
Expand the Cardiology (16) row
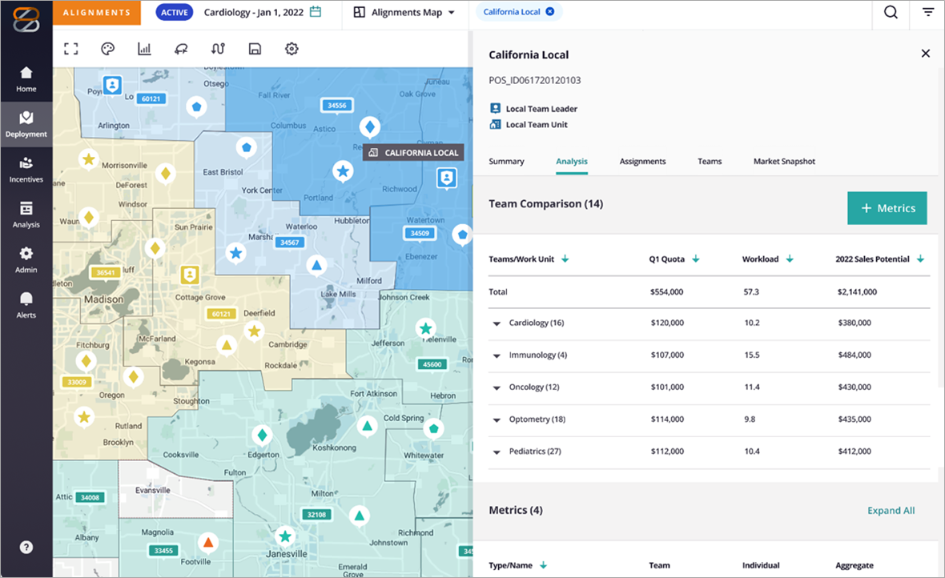pyautogui.click(x=497, y=323)
